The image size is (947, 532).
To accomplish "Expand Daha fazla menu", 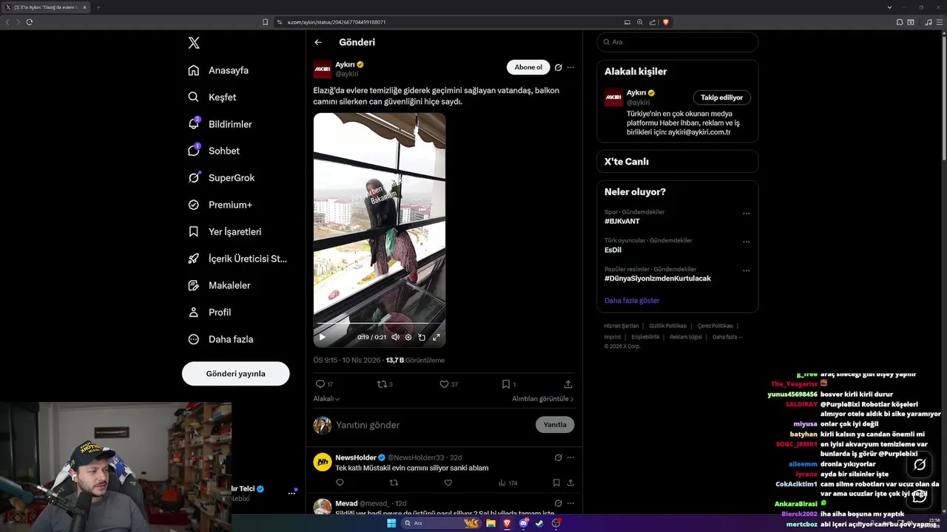I will pos(220,339).
